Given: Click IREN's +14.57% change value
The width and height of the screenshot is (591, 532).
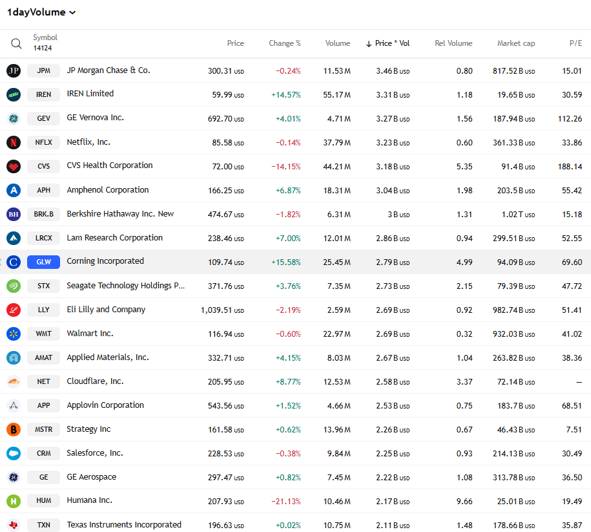Looking at the screenshot, I should [286, 95].
